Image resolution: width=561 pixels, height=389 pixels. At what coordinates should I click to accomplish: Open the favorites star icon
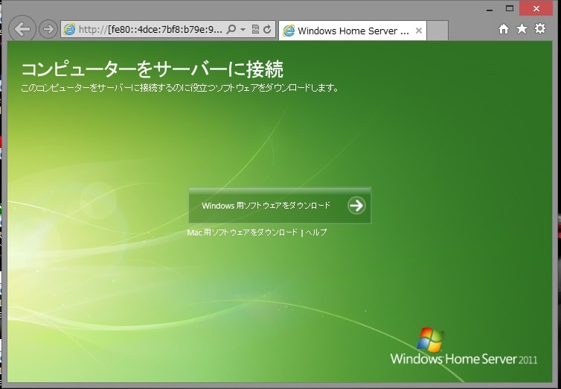point(522,28)
